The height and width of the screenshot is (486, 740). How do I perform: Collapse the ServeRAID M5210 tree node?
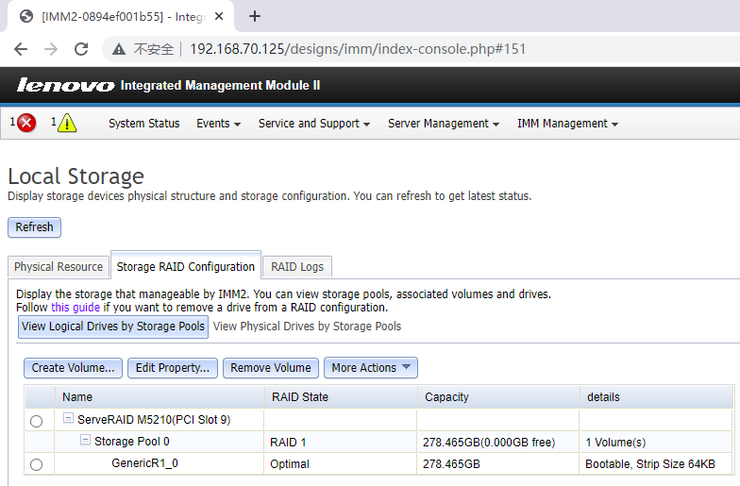[x=68, y=419]
